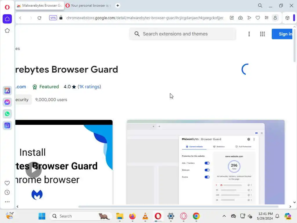Select the security category chip

click(23, 100)
